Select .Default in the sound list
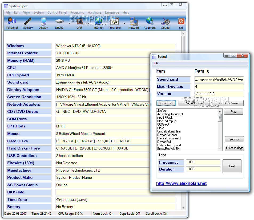 [162, 111]
